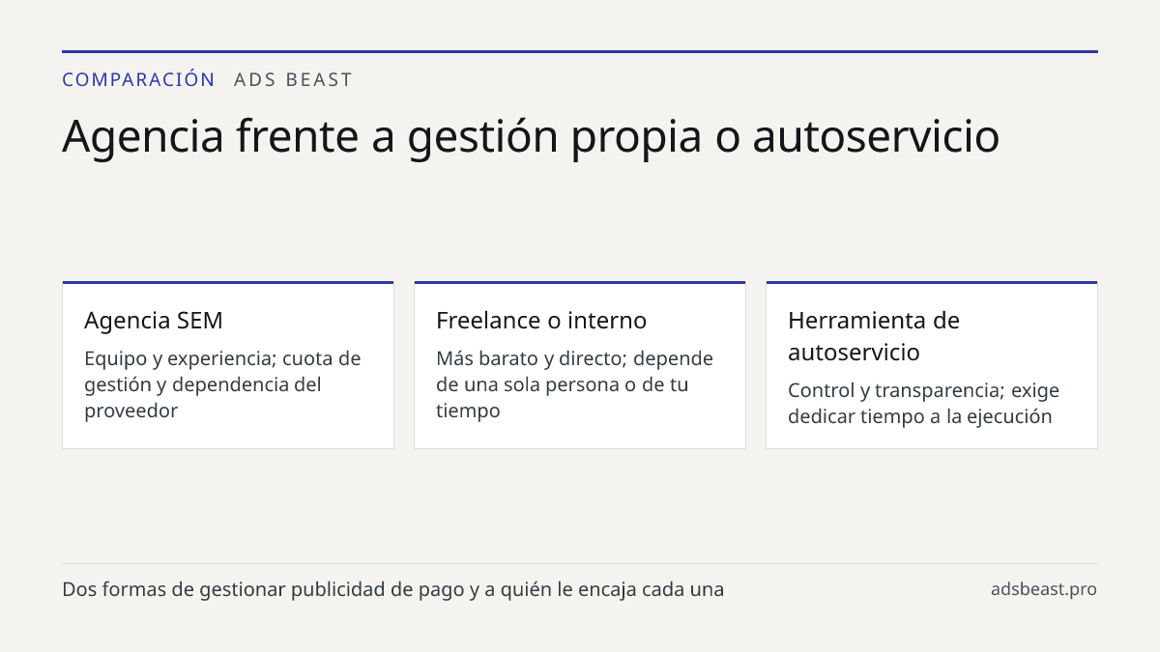The width and height of the screenshot is (1160, 652).
Task: Click the footer sentence Dos formas de gestionar
Action: (x=393, y=588)
